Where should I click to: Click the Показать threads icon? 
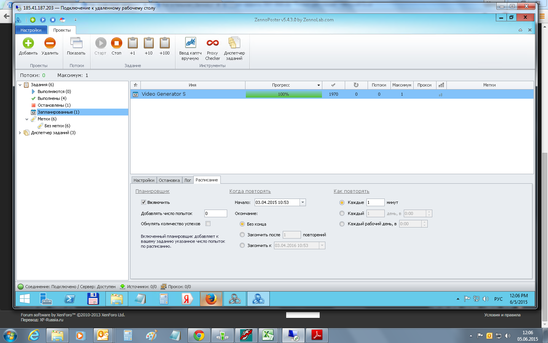(x=76, y=43)
